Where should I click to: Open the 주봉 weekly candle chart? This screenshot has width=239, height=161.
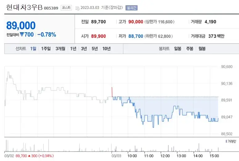190,49
